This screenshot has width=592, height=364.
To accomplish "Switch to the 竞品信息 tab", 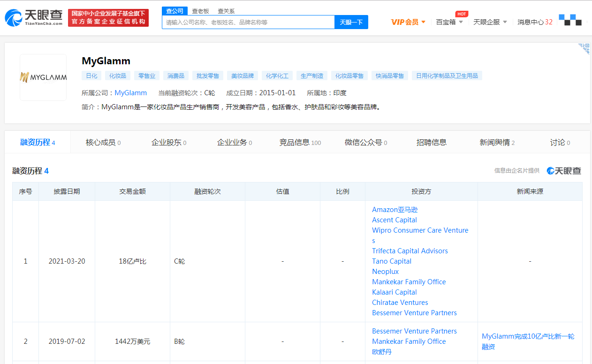I will point(300,142).
